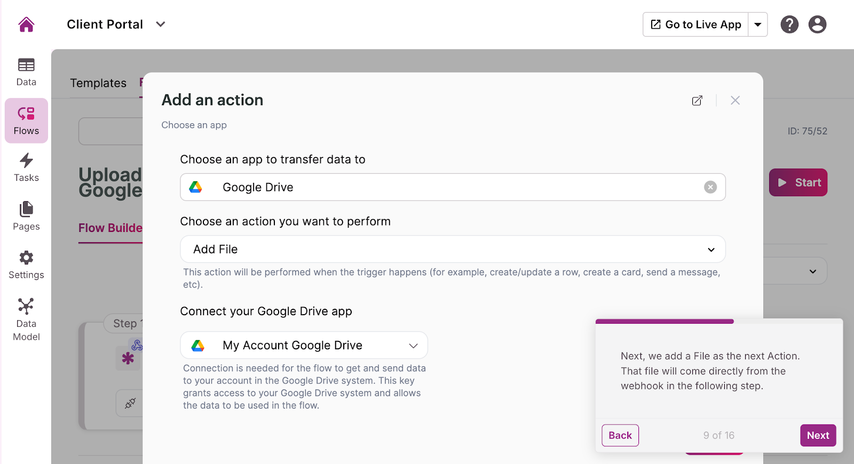Open the Flows section in sidebar
The height and width of the screenshot is (464, 854).
[26, 121]
